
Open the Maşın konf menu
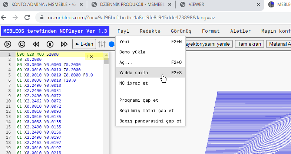pyautogui.click(x=276, y=31)
